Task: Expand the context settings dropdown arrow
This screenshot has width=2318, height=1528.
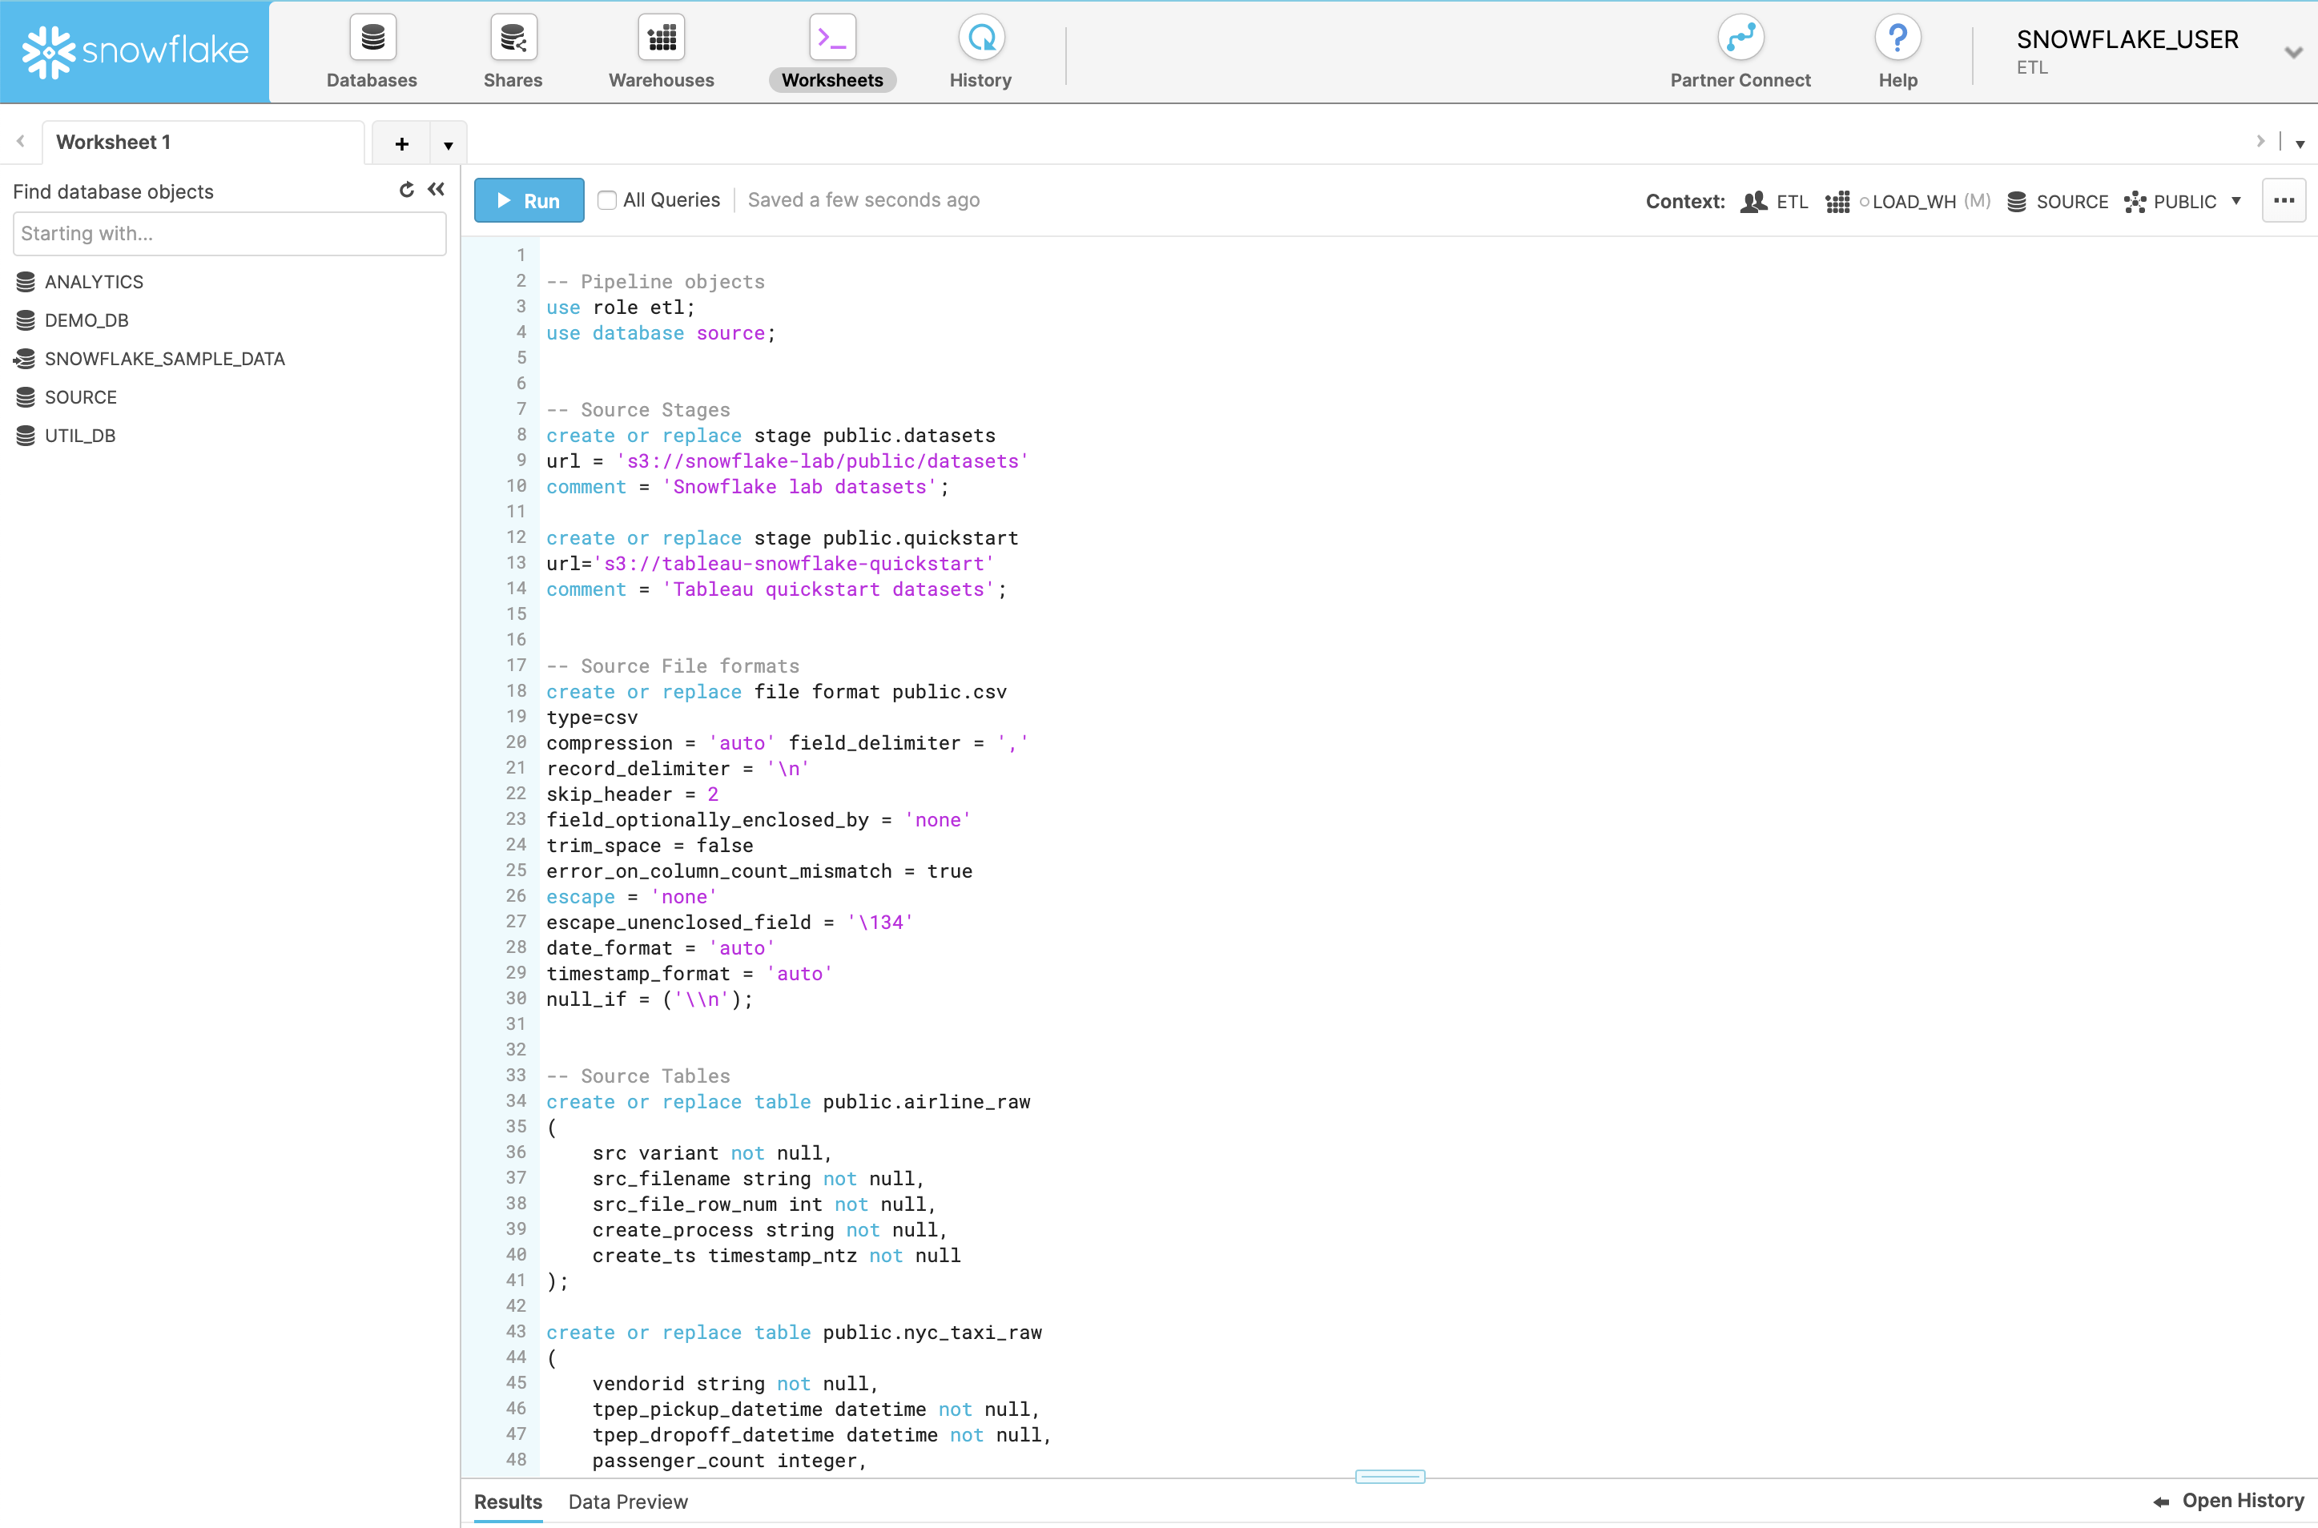Action: pos(2236,201)
